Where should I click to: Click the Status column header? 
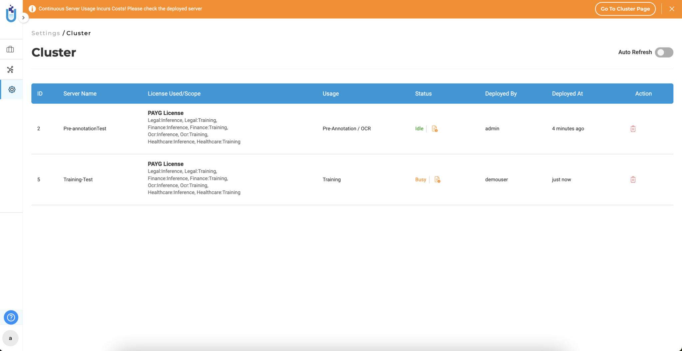tap(423, 94)
